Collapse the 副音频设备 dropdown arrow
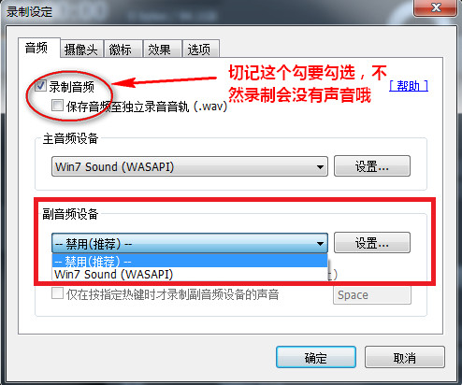This screenshot has width=462, height=385. (320, 244)
